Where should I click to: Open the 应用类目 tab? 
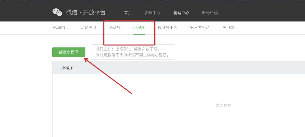(x=230, y=28)
